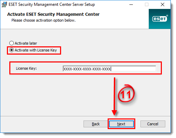Select the Activate later radio option

pos(23,43)
